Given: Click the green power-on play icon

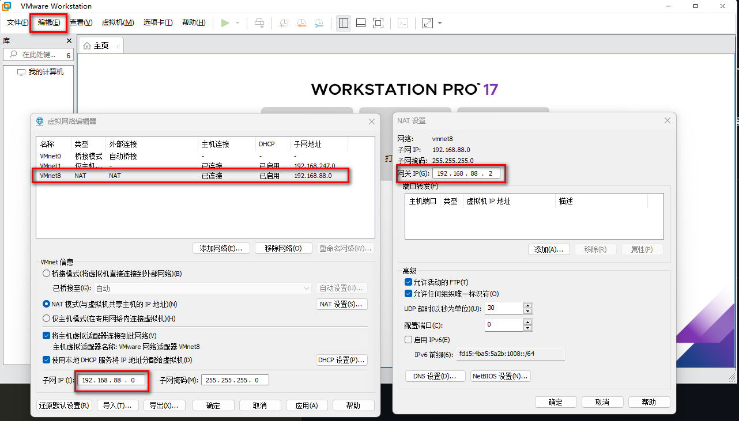Looking at the screenshot, I should click(x=225, y=23).
